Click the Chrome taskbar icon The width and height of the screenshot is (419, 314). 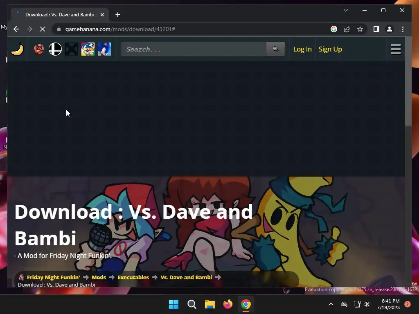(246, 304)
